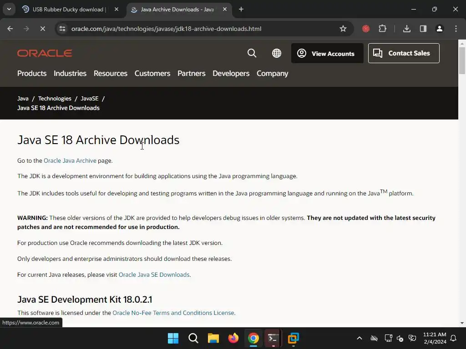
Task: Open the Chrome three-dot menu
Action: point(456,29)
